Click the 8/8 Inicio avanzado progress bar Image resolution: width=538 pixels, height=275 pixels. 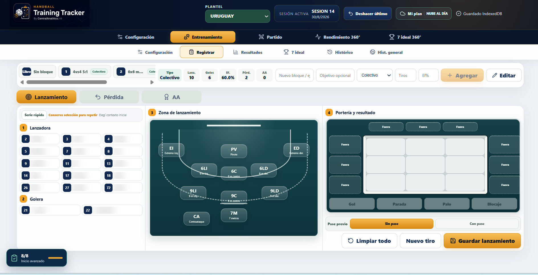tap(55, 258)
